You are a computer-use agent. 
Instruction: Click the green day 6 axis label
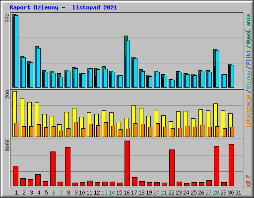tap(54, 193)
